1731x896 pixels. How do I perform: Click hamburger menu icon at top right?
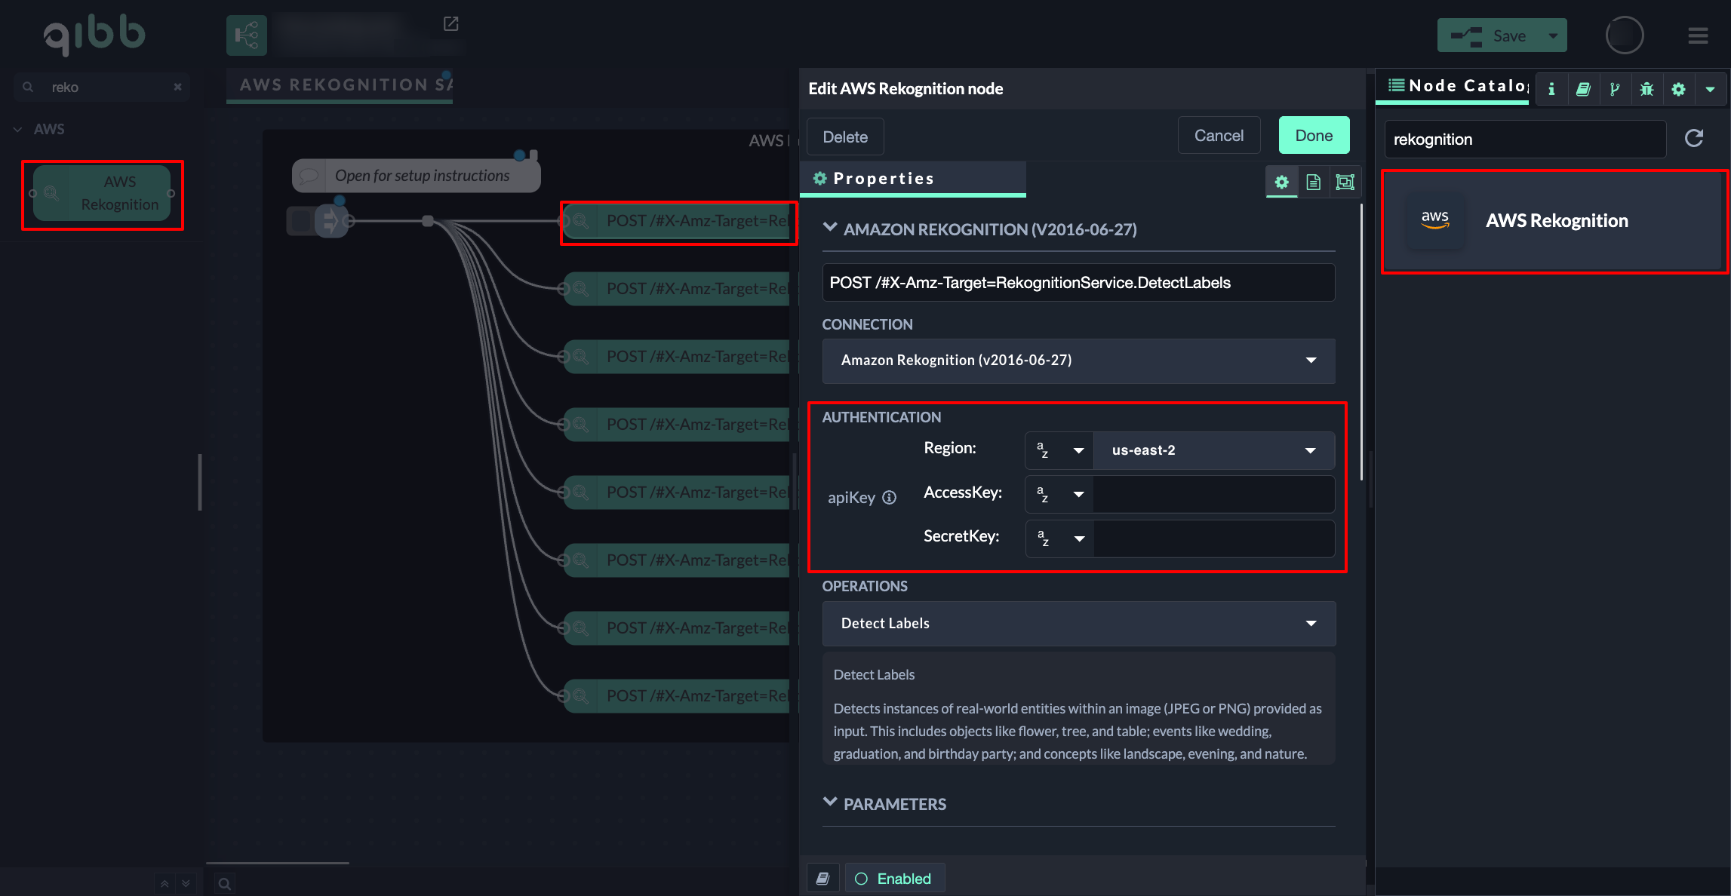(1698, 35)
